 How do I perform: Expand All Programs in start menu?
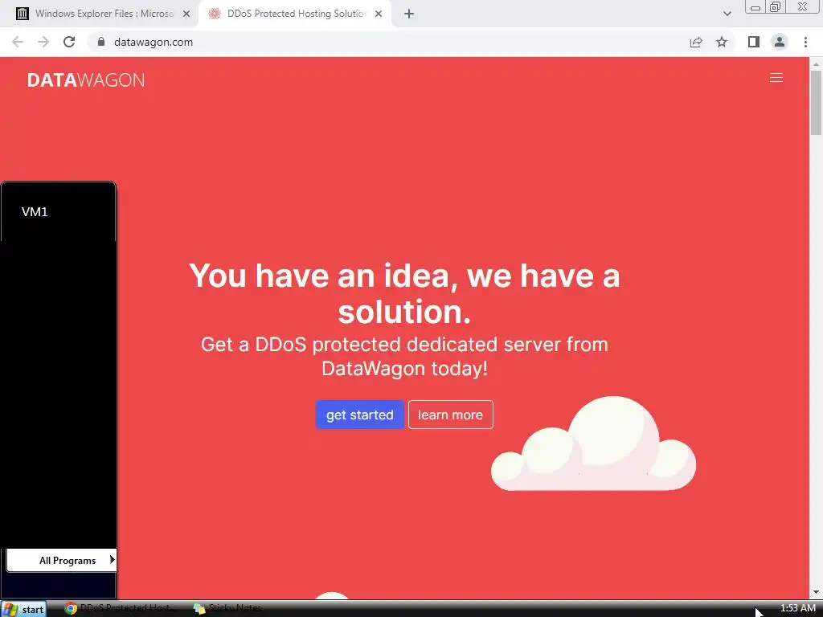pyautogui.click(x=61, y=560)
